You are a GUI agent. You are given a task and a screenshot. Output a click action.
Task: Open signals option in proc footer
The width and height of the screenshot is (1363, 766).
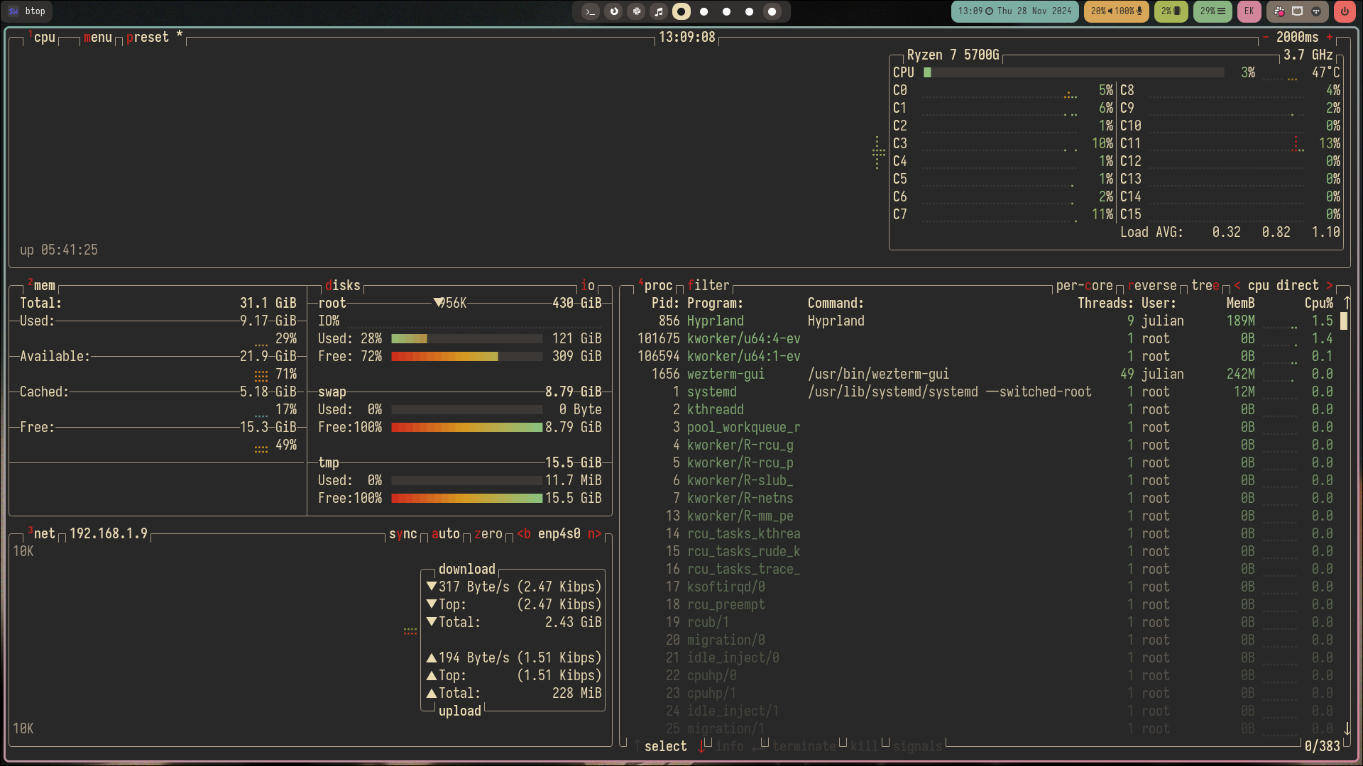[x=918, y=746]
